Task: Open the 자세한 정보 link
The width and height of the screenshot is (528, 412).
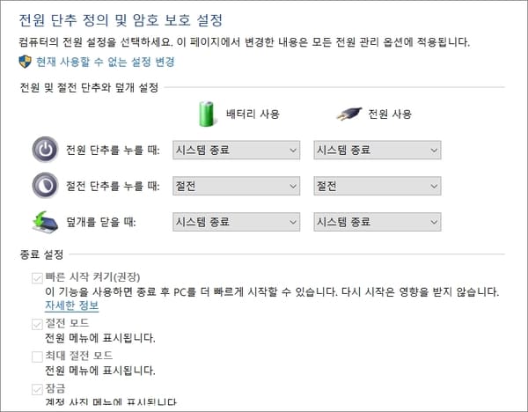Action: (72, 305)
